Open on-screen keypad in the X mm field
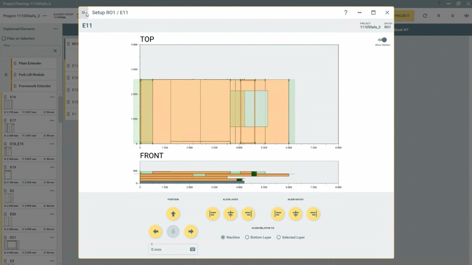This screenshot has width=472, height=265. 192,249
